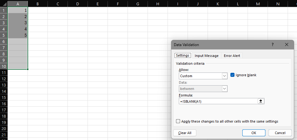297x140 pixels.
Task: Select row header 21
Action: click(x=4, y=135)
